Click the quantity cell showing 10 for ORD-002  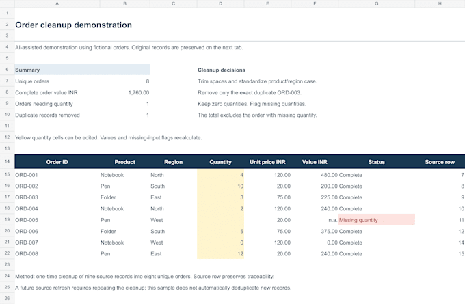pyautogui.click(x=220, y=186)
